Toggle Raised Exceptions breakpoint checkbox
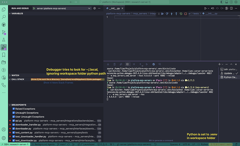Image resolution: width=240 pixels, height=146 pixels. pos(14,109)
